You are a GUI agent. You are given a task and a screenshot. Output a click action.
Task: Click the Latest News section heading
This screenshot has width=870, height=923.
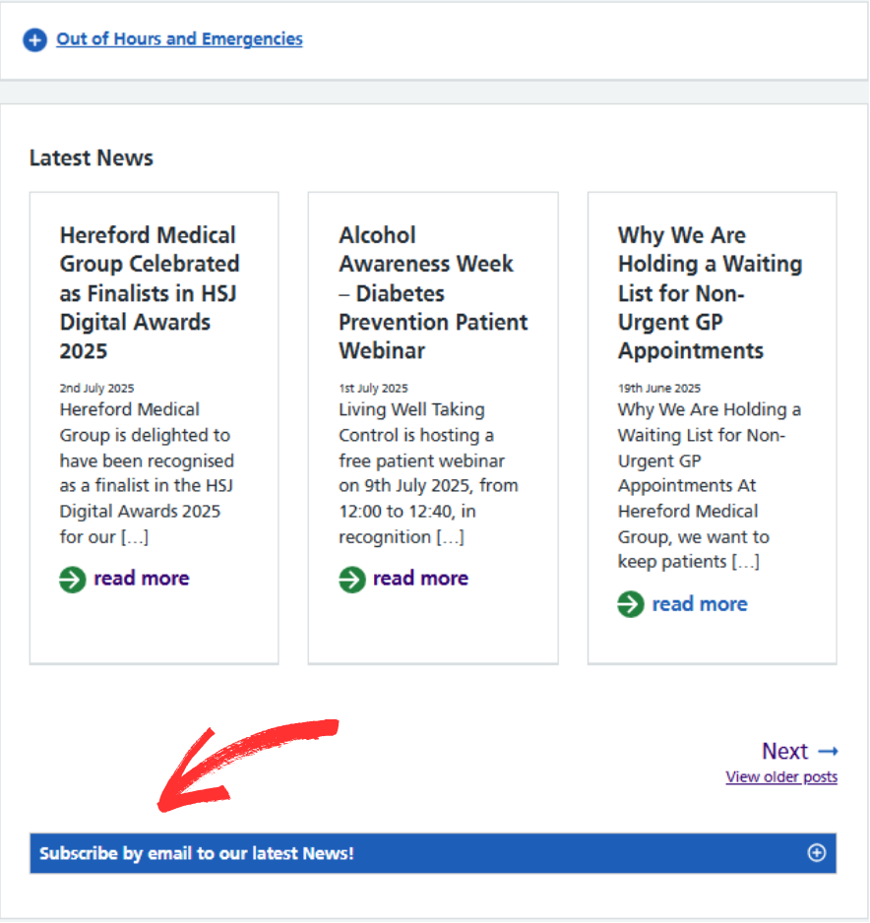(x=92, y=158)
